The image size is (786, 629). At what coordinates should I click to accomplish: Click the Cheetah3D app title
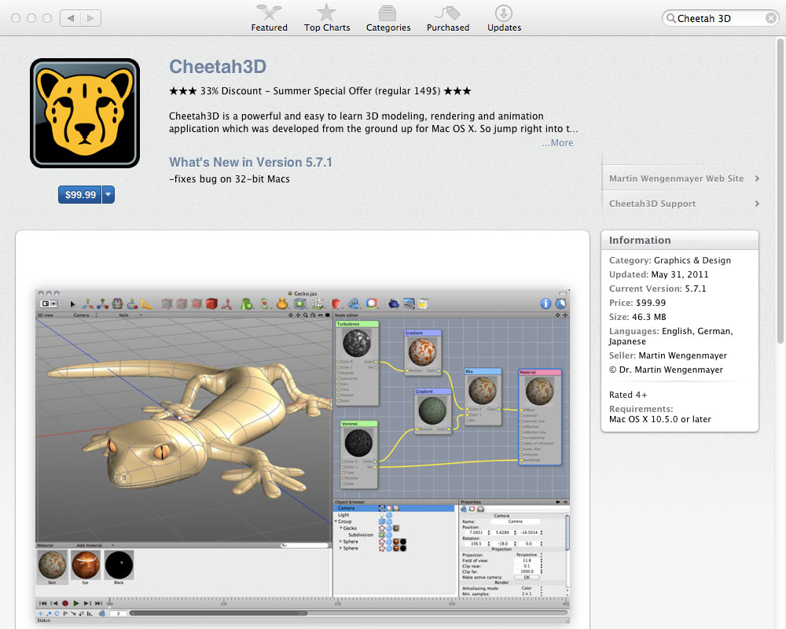pos(218,67)
